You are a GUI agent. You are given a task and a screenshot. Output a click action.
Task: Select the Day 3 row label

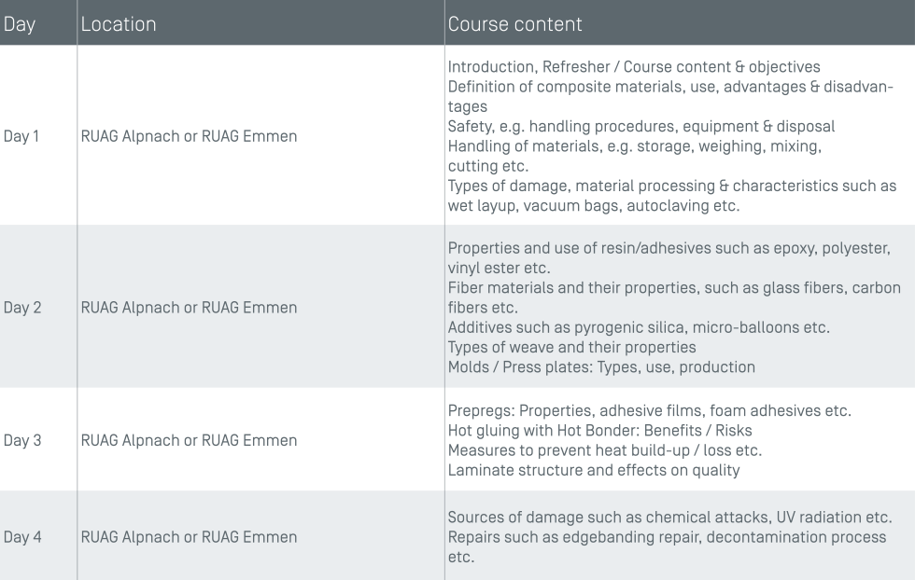[21, 440]
